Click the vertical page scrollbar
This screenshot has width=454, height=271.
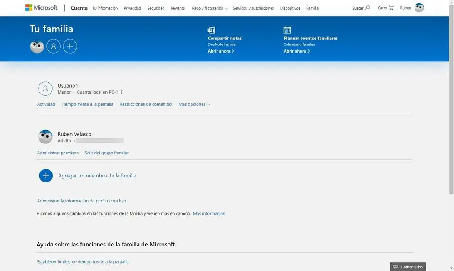point(451,99)
